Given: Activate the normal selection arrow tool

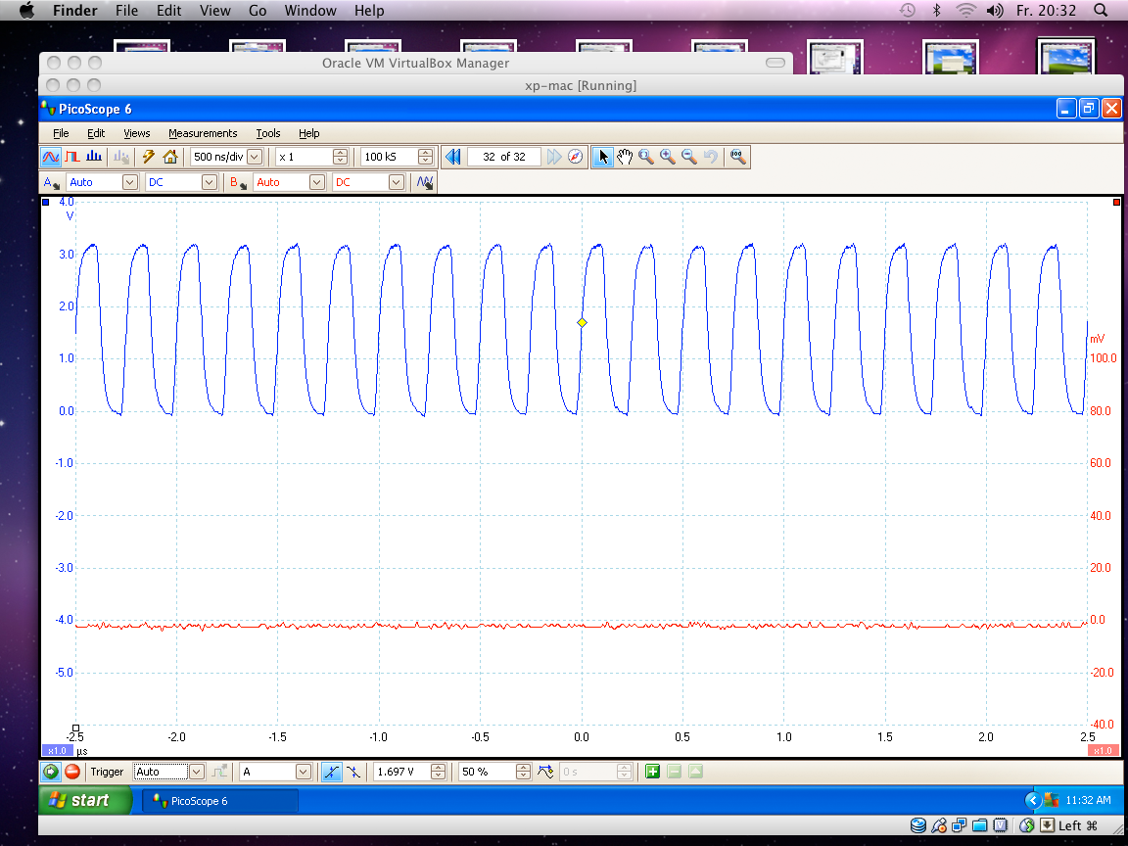Looking at the screenshot, I should (603, 156).
